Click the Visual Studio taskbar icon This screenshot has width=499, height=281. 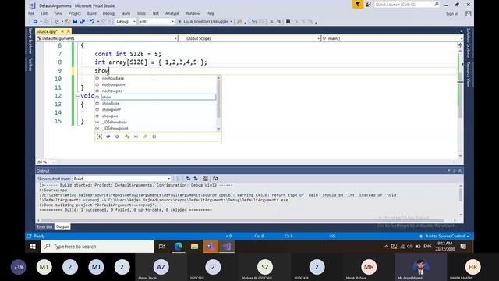click(x=227, y=247)
